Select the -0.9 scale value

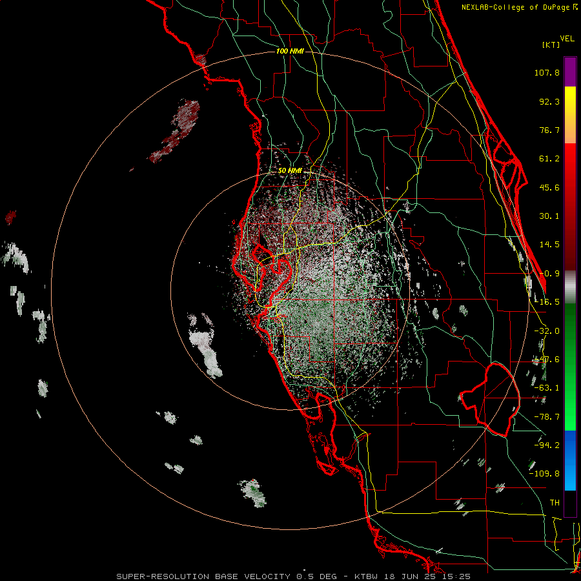(549, 274)
